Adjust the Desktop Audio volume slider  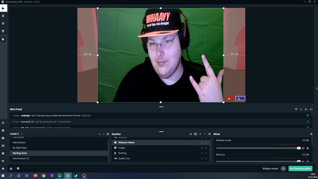258,148
